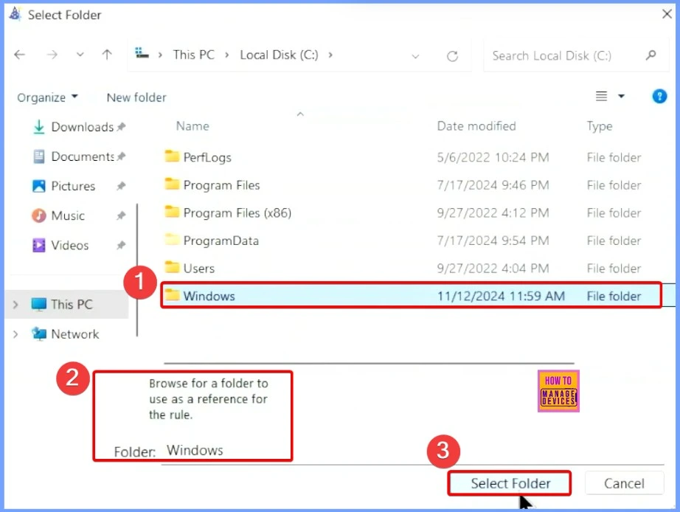Select the Program Files (x86) folder
680x512 pixels.
pyautogui.click(x=237, y=212)
